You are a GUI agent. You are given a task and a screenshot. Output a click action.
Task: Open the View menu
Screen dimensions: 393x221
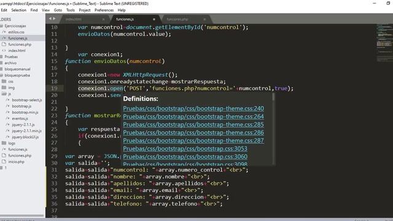click(x=46, y=10)
